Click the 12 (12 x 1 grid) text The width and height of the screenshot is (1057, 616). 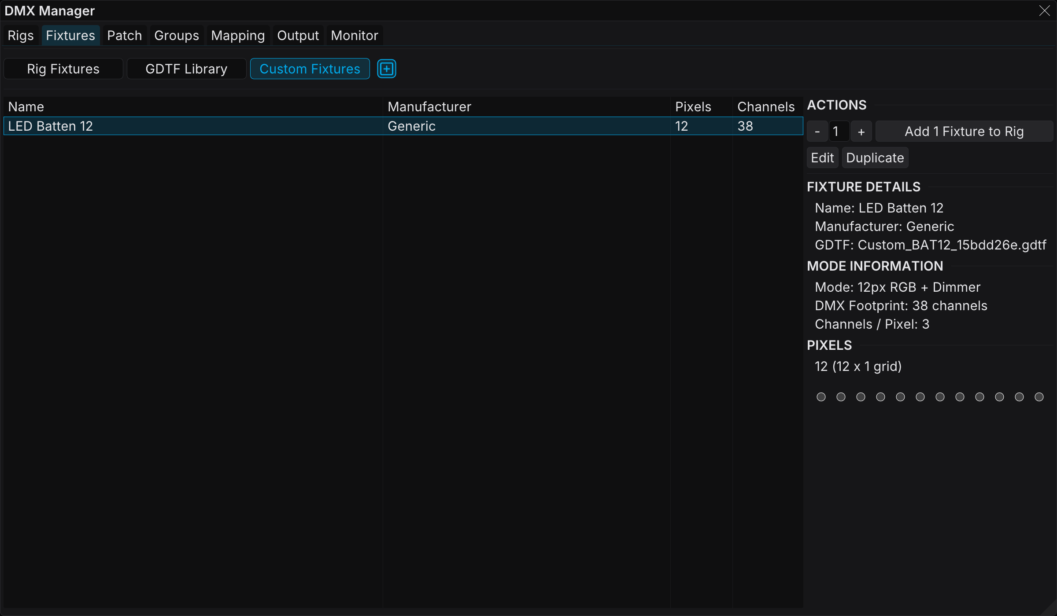coord(858,367)
